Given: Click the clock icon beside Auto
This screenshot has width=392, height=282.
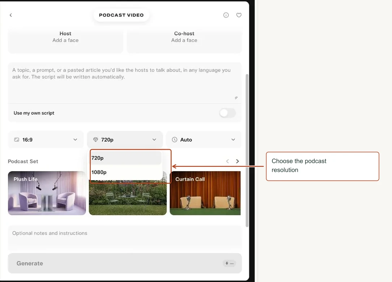Looking at the screenshot, I should (x=175, y=140).
